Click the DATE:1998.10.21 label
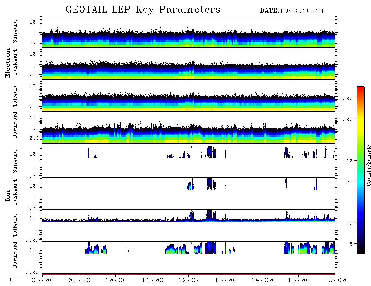This screenshot has height=286, width=371. point(292,11)
